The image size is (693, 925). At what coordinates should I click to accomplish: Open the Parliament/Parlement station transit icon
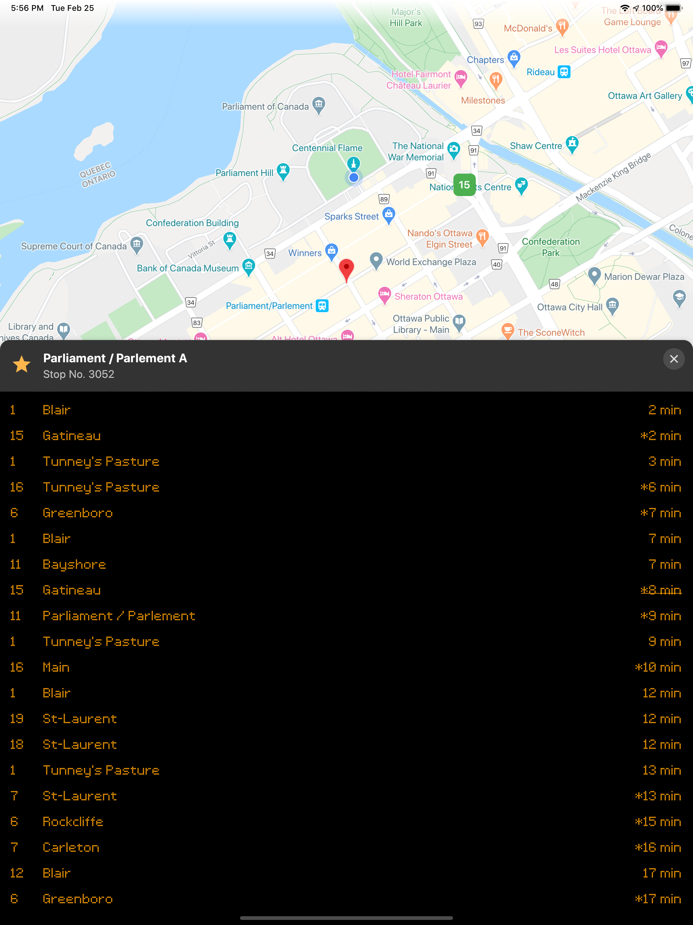(322, 306)
